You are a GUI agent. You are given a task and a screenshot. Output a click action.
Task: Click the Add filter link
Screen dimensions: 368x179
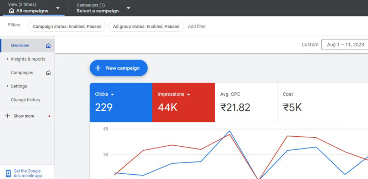pyautogui.click(x=197, y=26)
